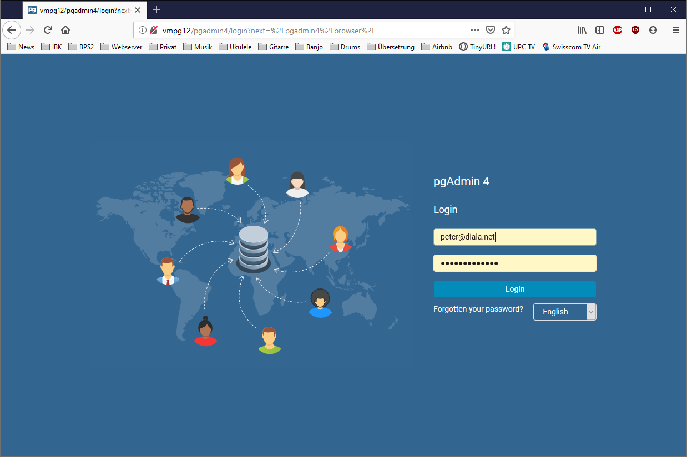This screenshot has width=687, height=457.
Task: Minimize the Firefox window
Action: 623,9
